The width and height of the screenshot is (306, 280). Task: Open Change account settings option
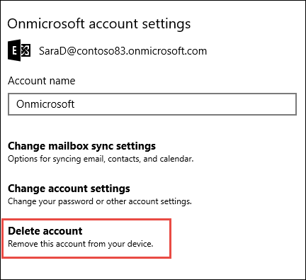pos(69,189)
